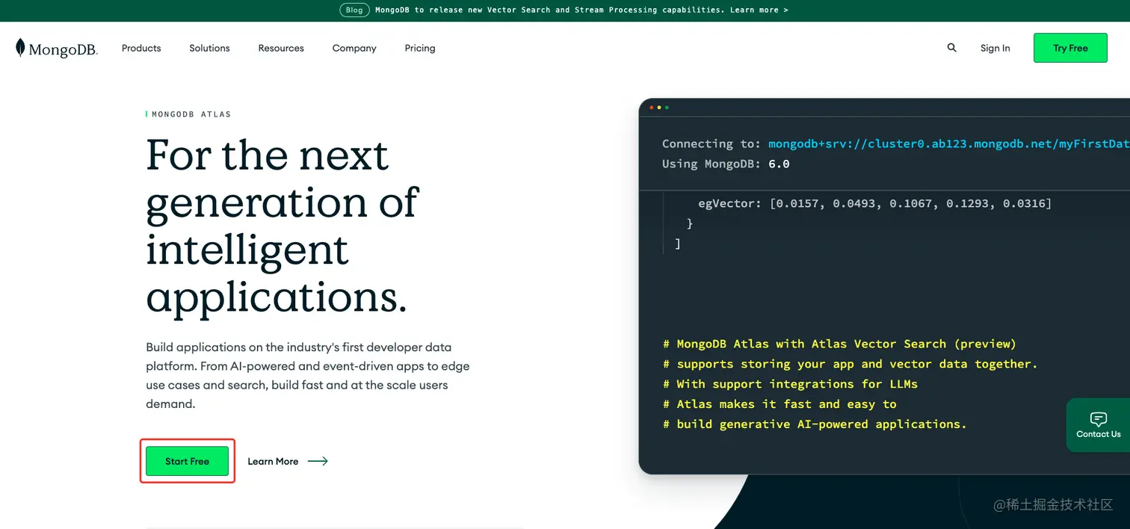The width and height of the screenshot is (1130, 529).
Task: Click the arrow next to Learn More
Action: pyautogui.click(x=318, y=461)
